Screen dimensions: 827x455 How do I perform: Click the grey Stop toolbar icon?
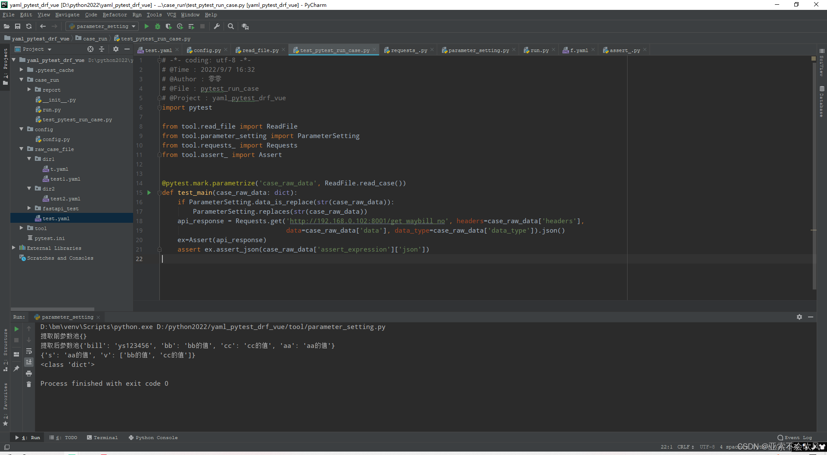click(x=202, y=26)
